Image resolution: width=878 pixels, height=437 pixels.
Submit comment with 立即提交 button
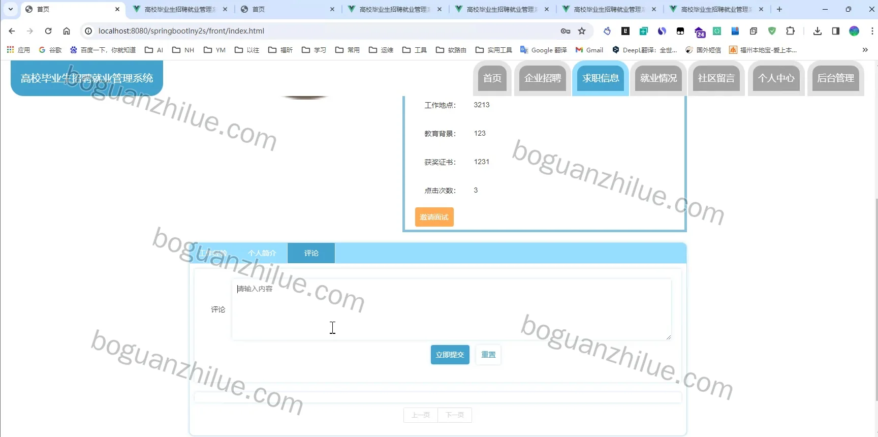tap(450, 355)
